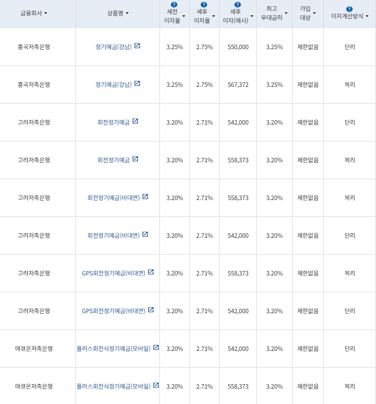
Task: Click 이자계산방식 header text
Action: (347, 16)
